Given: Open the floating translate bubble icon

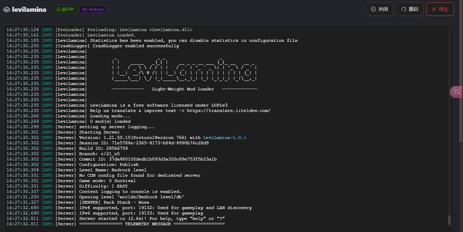Looking at the screenshot, I should [457, 92].
